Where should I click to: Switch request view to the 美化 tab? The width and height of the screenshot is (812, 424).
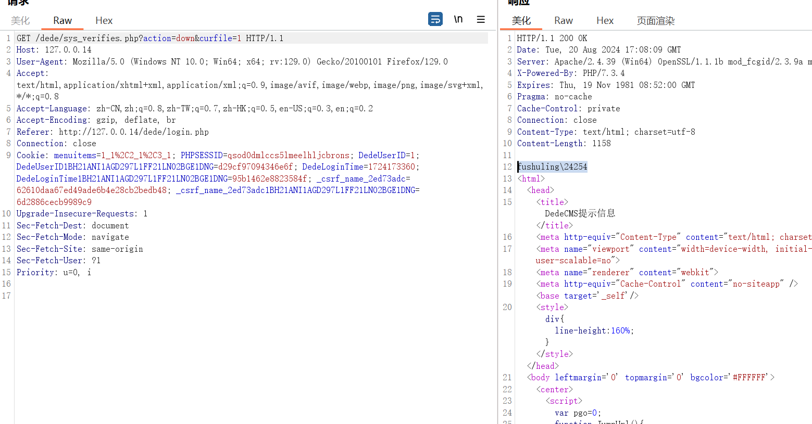point(20,21)
